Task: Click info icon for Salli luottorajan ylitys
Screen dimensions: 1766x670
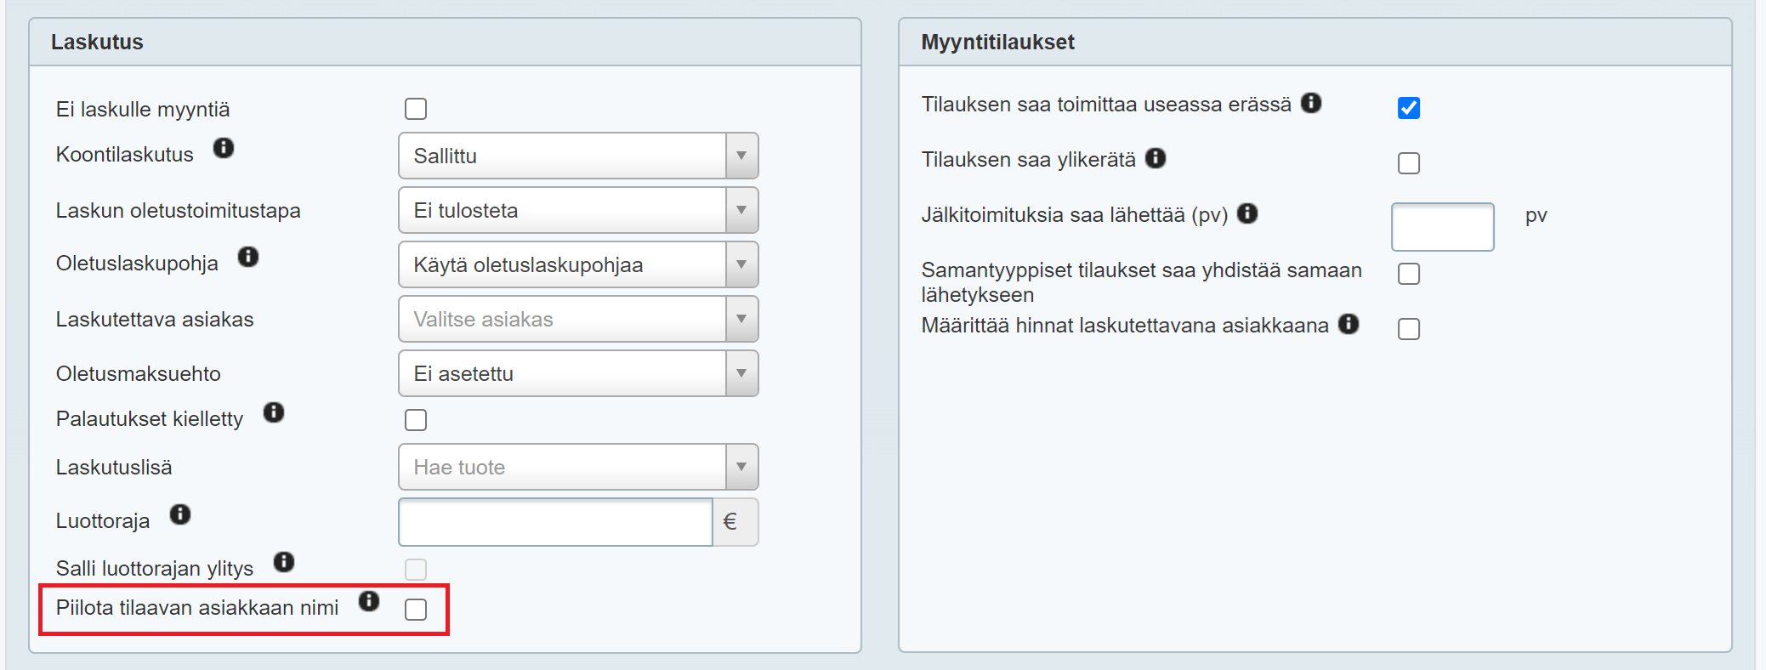Action: (284, 562)
